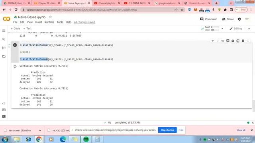Screen dimensions: 255x143
Task: Switch to the Chapter 08 browser tab
Action: pyautogui.click(x=47, y=3)
